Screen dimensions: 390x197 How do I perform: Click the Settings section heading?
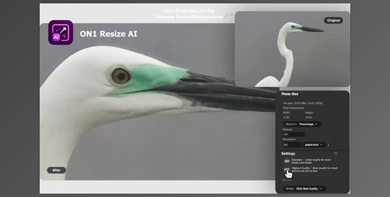288,154
